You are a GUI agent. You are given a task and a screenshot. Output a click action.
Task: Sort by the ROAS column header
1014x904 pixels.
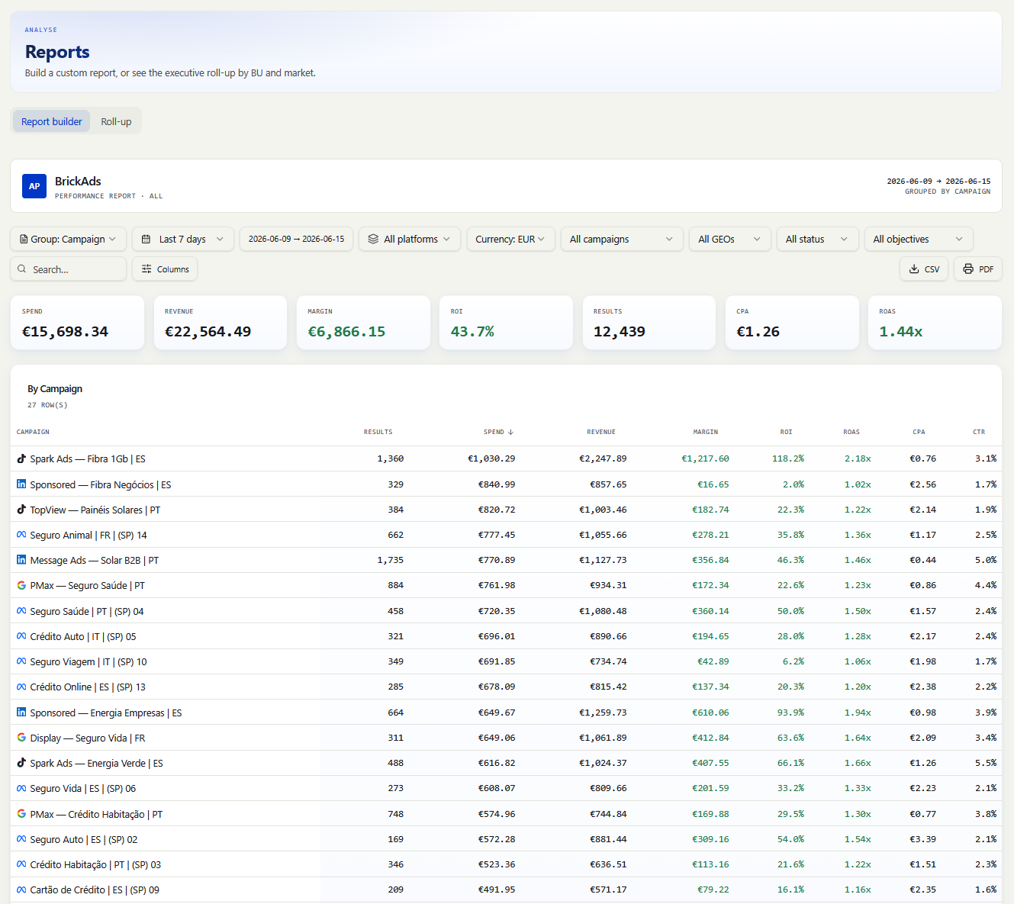[851, 432]
